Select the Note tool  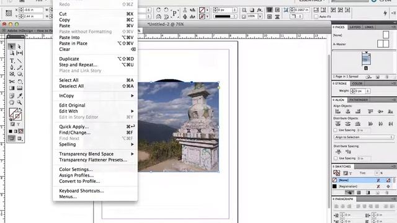point(12,95)
